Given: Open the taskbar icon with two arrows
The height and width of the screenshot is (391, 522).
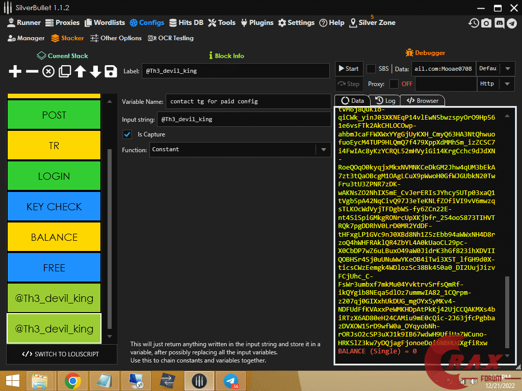Looking at the screenshot, I should click(168, 381).
